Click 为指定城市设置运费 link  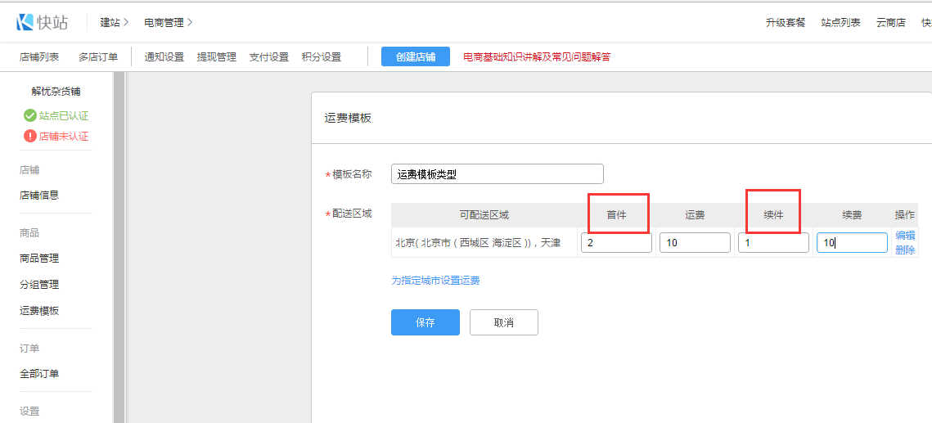[435, 281]
